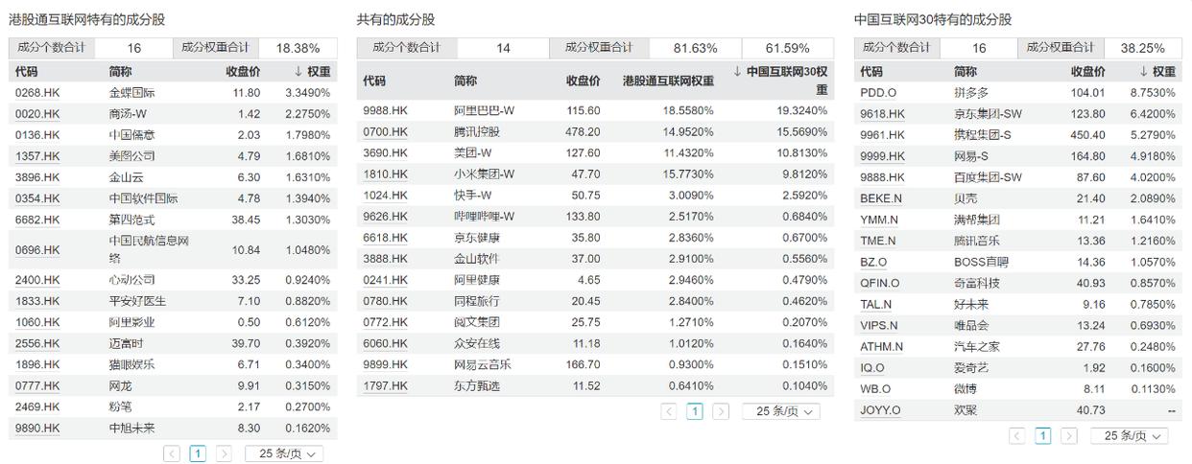Open stock code 9626.HK
1192x464 pixels.
385,217
